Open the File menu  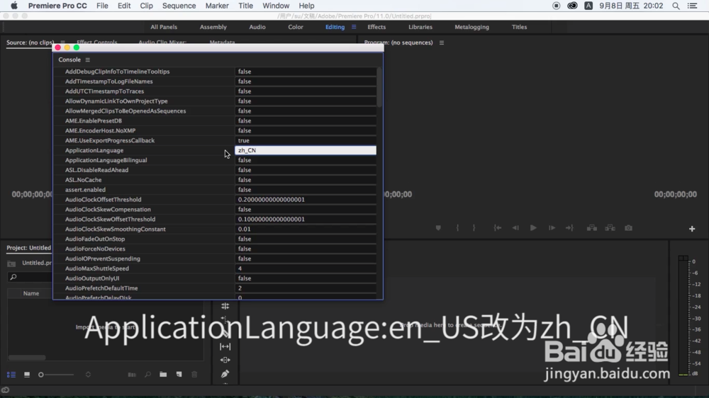tap(102, 6)
